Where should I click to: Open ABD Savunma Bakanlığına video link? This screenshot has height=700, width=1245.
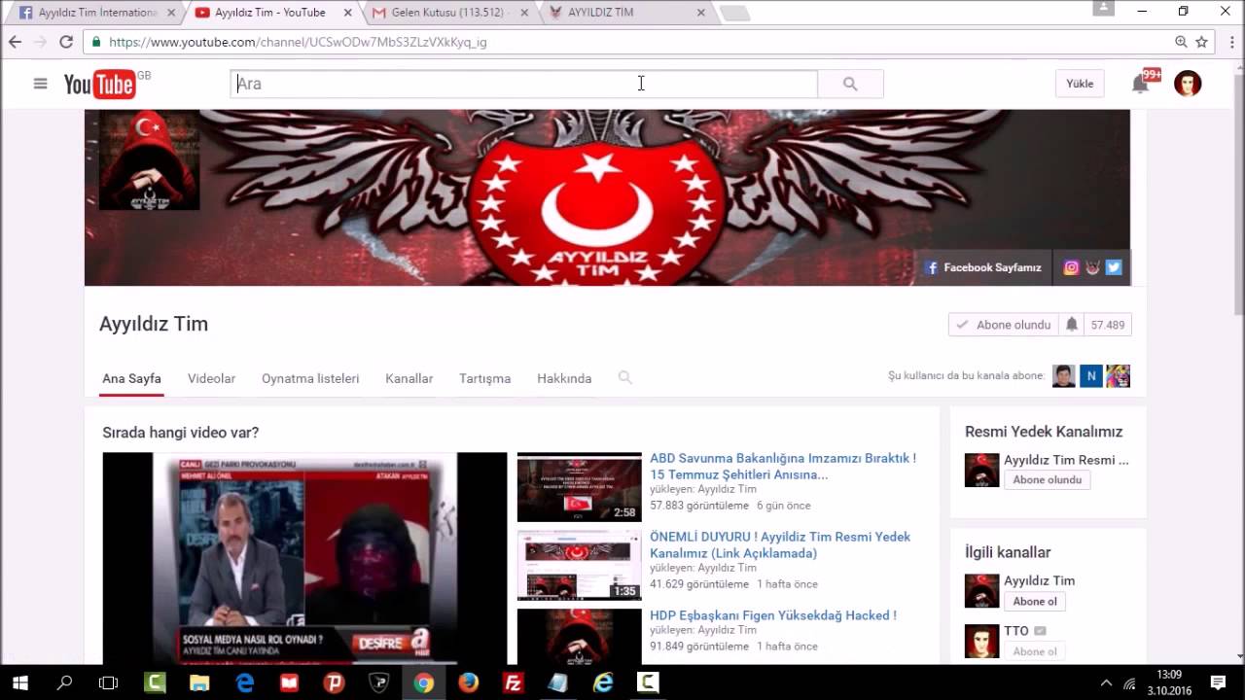coord(783,466)
